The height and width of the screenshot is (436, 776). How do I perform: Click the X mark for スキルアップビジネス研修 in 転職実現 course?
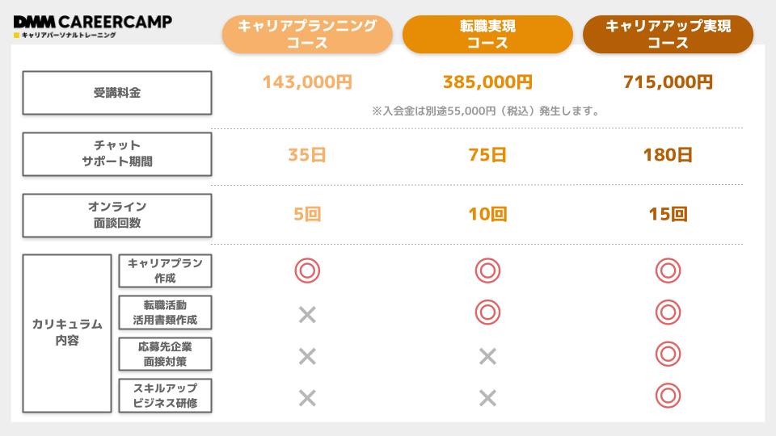coord(487,397)
